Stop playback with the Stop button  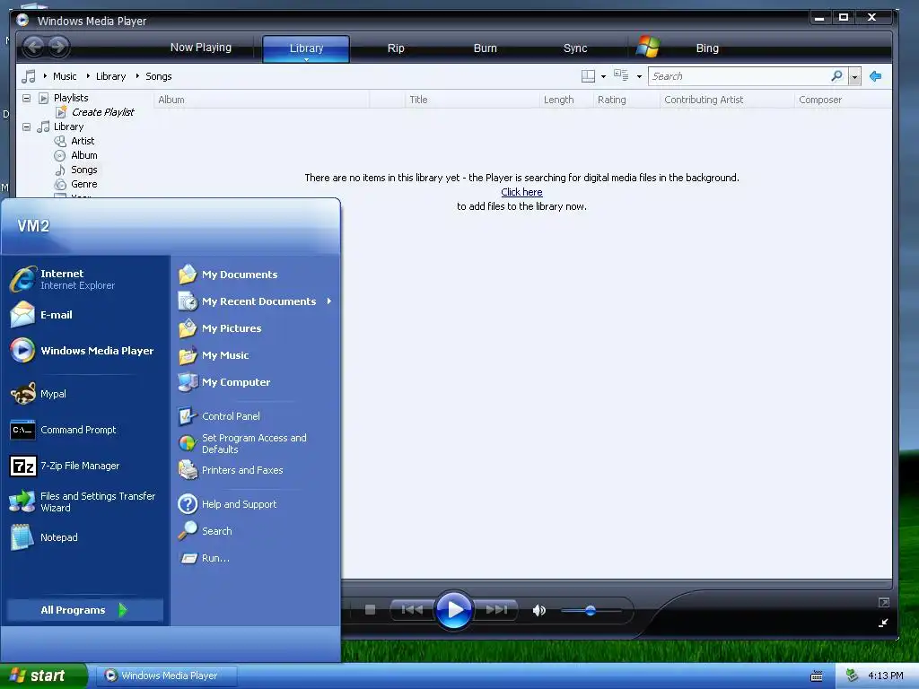pos(370,610)
